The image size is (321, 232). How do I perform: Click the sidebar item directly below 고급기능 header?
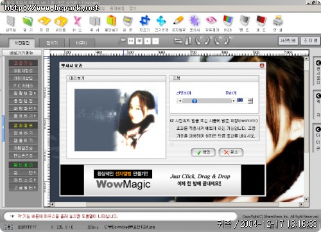click(x=23, y=71)
